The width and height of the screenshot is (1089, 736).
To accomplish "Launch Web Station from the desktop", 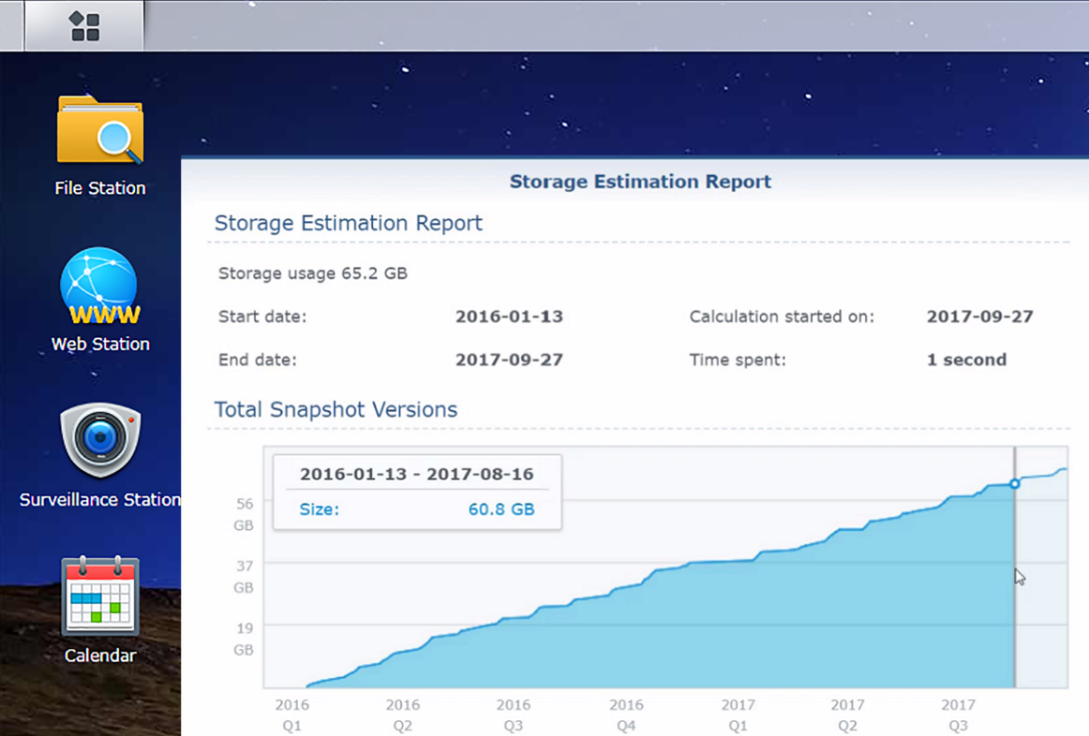I will pos(99,287).
